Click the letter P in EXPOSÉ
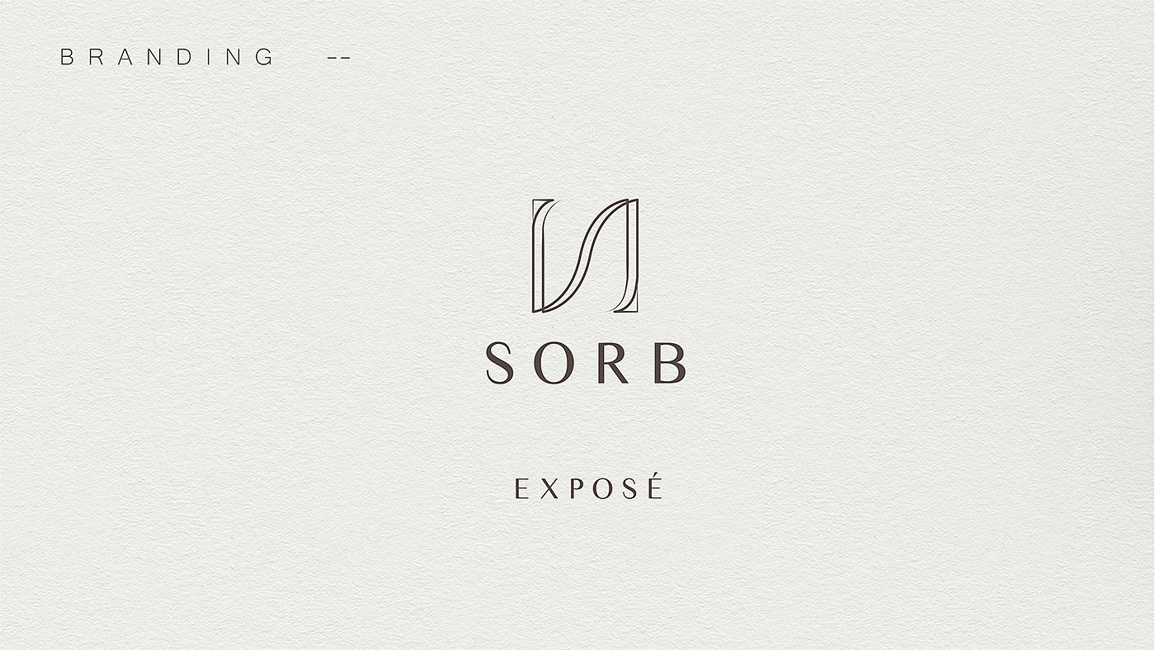 click(x=577, y=488)
